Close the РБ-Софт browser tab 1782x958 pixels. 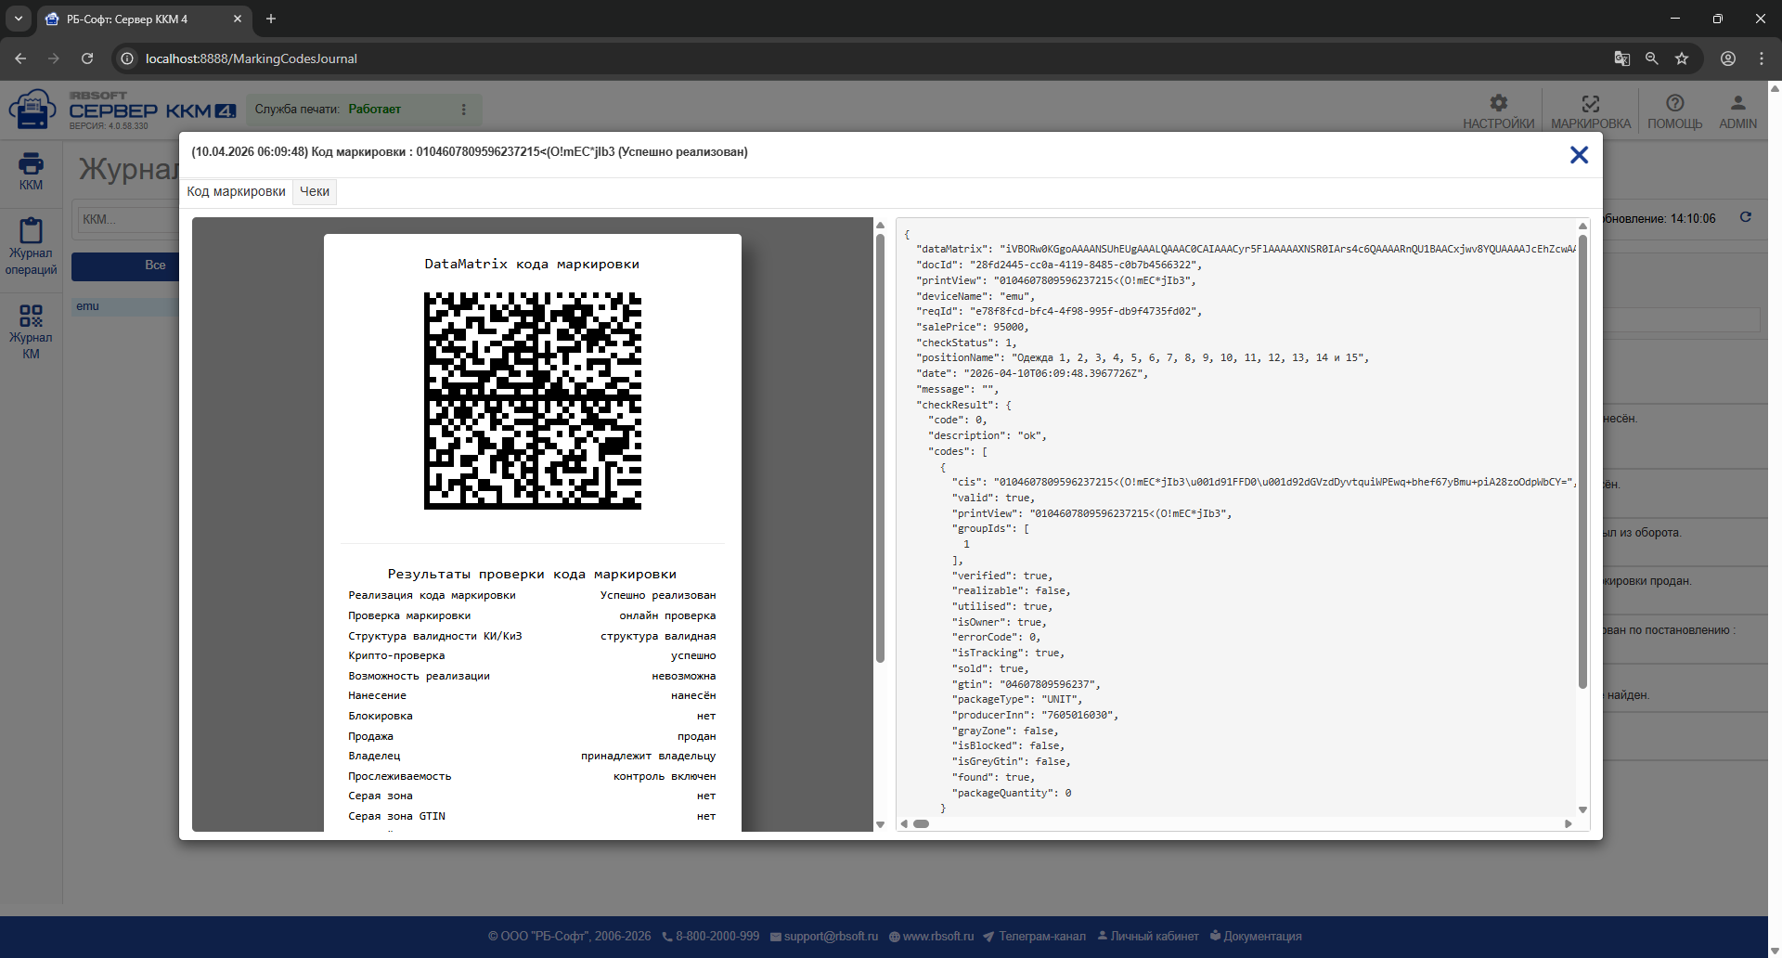pyautogui.click(x=238, y=19)
